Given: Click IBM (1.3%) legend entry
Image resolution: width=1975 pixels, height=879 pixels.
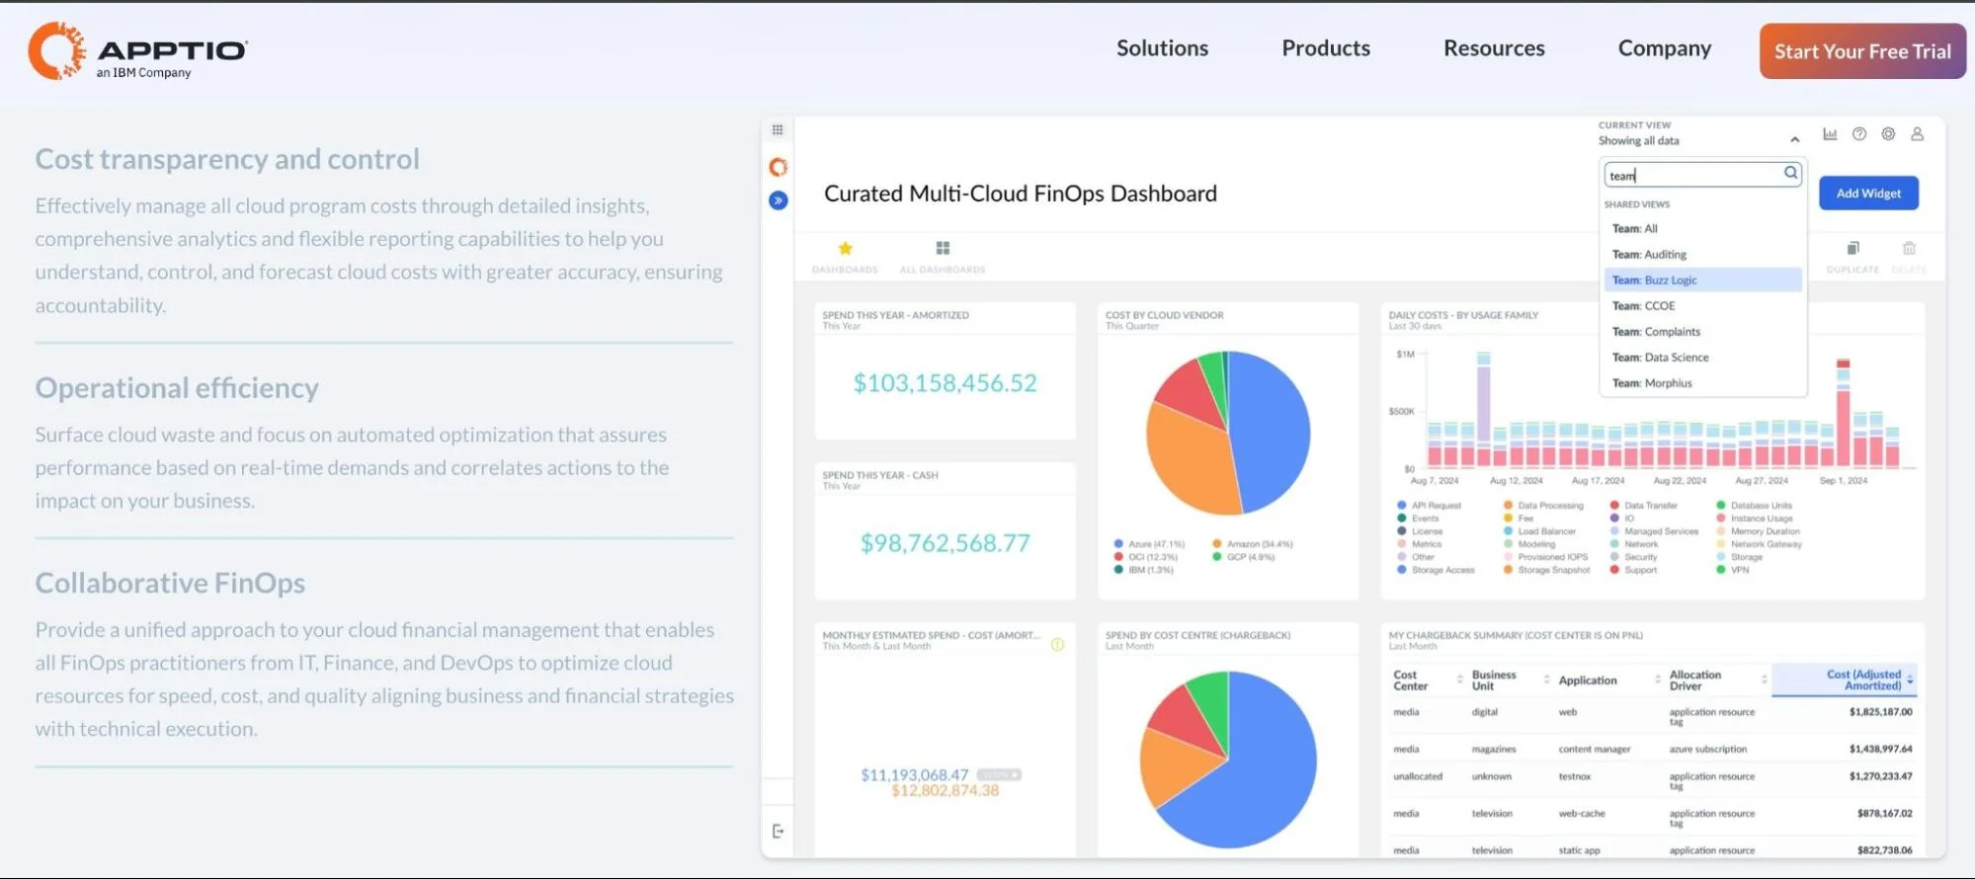Looking at the screenshot, I should coord(1143,570).
